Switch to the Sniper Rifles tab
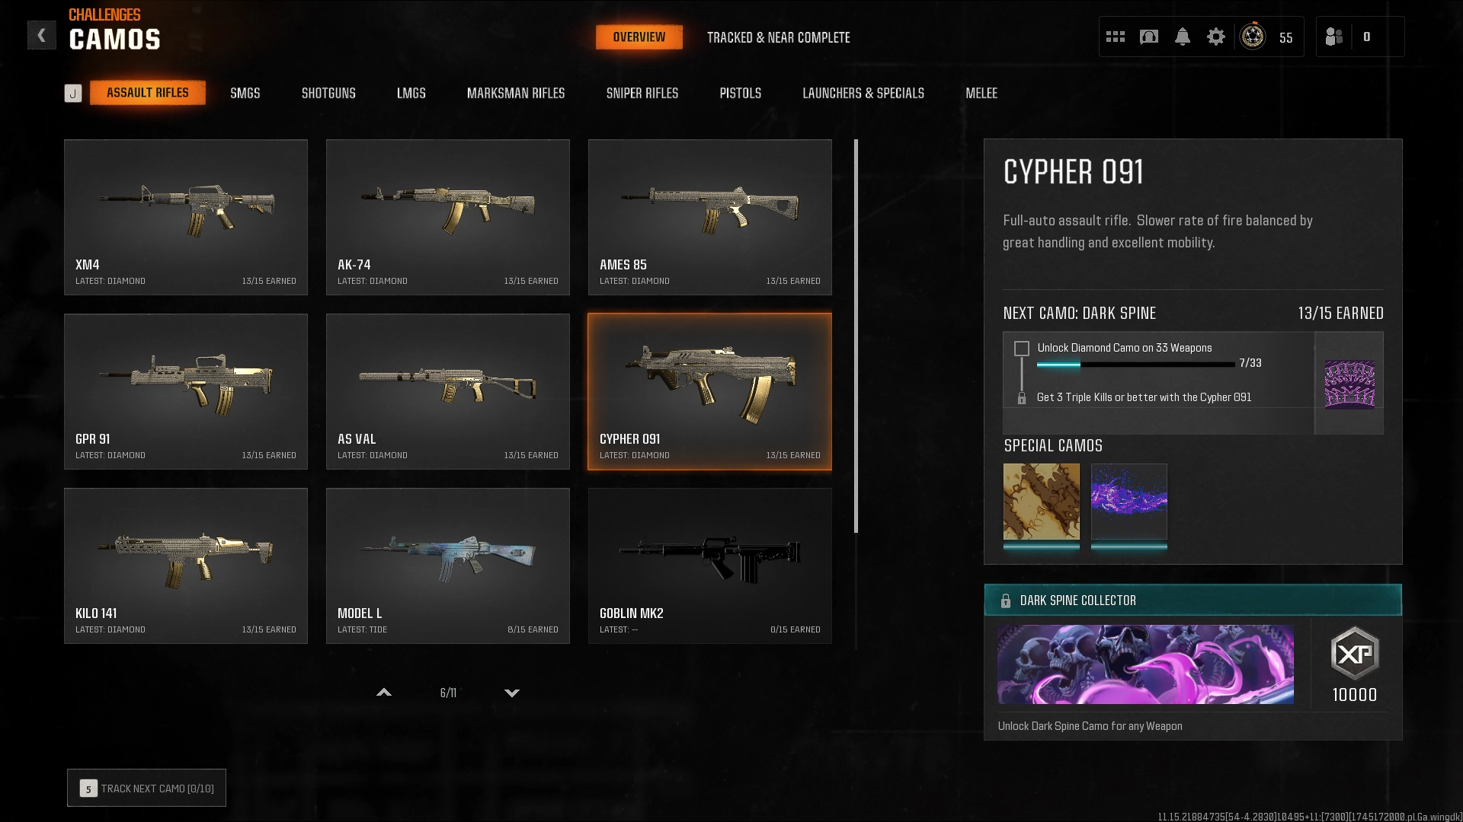This screenshot has height=822, width=1463. pos(642,93)
